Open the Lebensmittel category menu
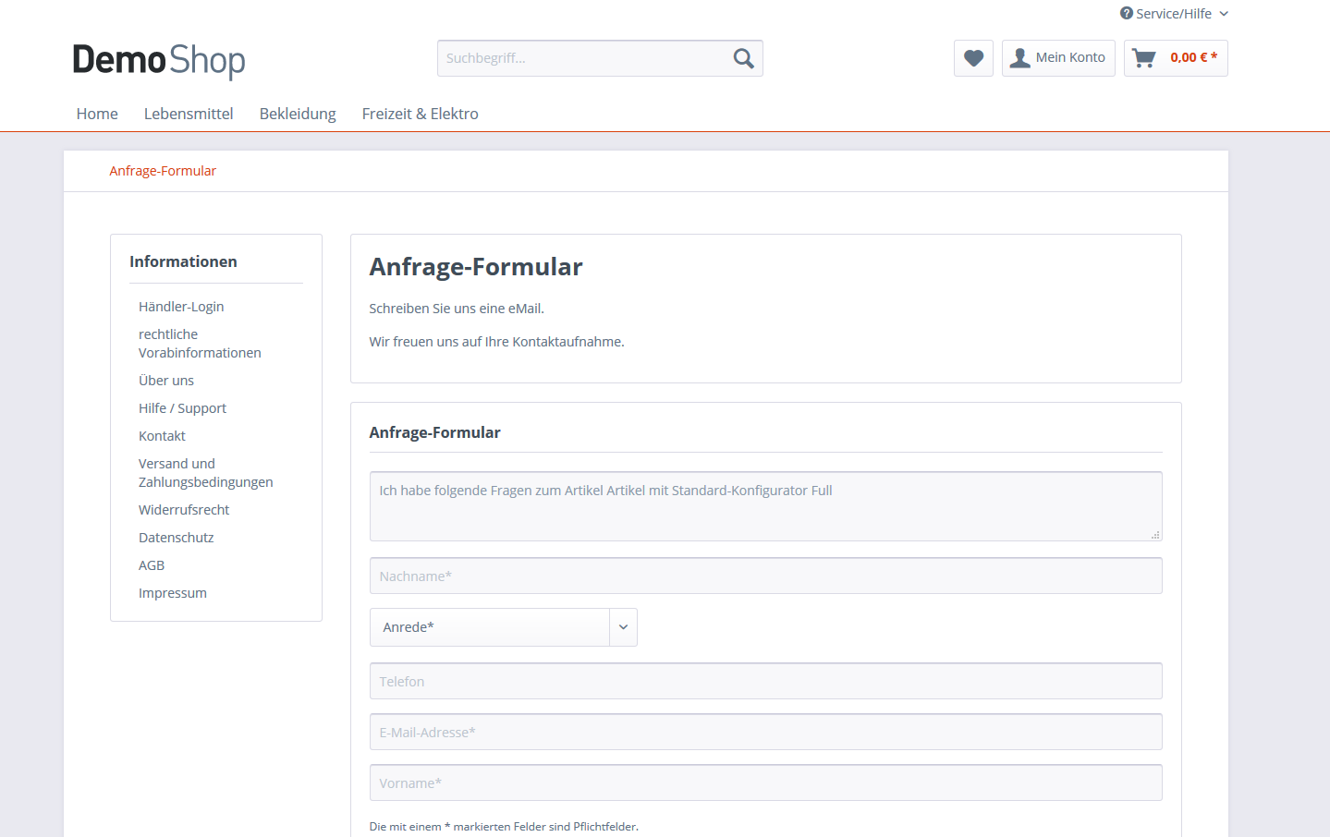 pyautogui.click(x=189, y=114)
